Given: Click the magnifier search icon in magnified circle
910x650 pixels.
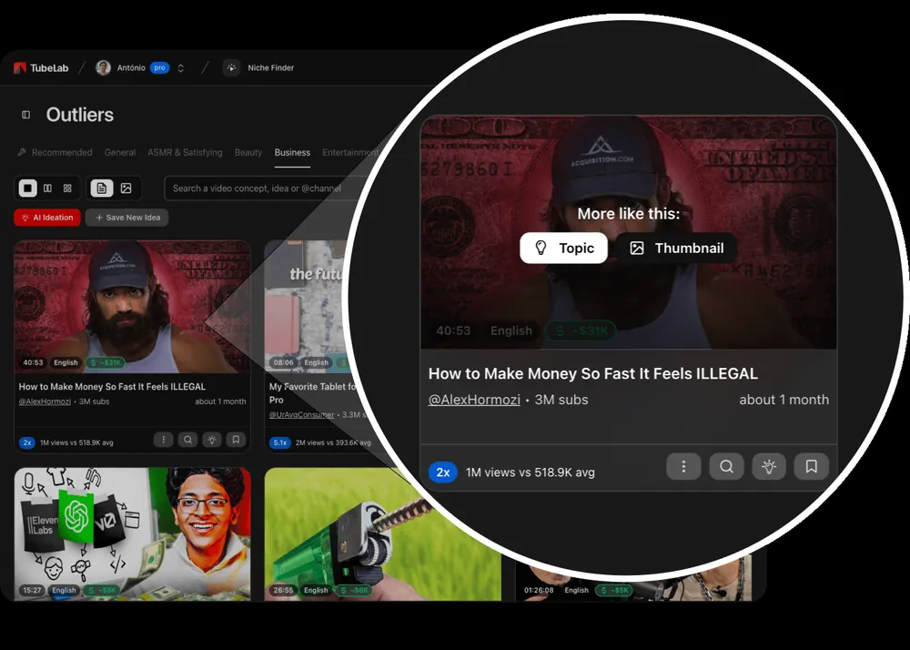Looking at the screenshot, I should (x=726, y=467).
